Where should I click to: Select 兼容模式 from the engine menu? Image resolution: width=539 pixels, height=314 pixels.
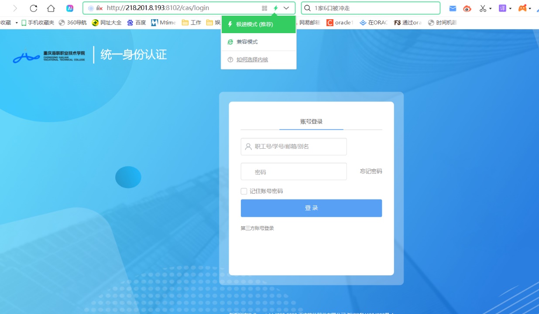[247, 42]
